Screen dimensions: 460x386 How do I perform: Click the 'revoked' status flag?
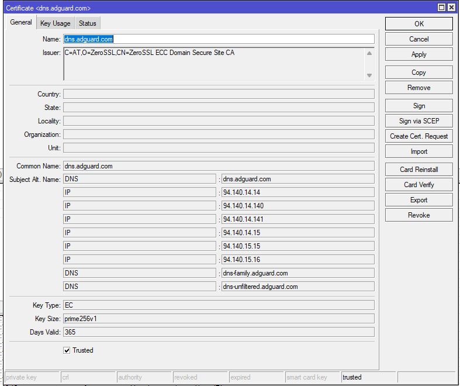(200, 377)
